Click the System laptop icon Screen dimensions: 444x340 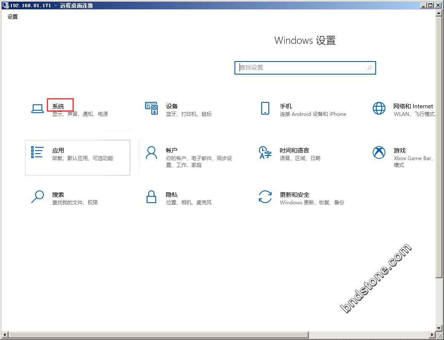click(x=38, y=109)
